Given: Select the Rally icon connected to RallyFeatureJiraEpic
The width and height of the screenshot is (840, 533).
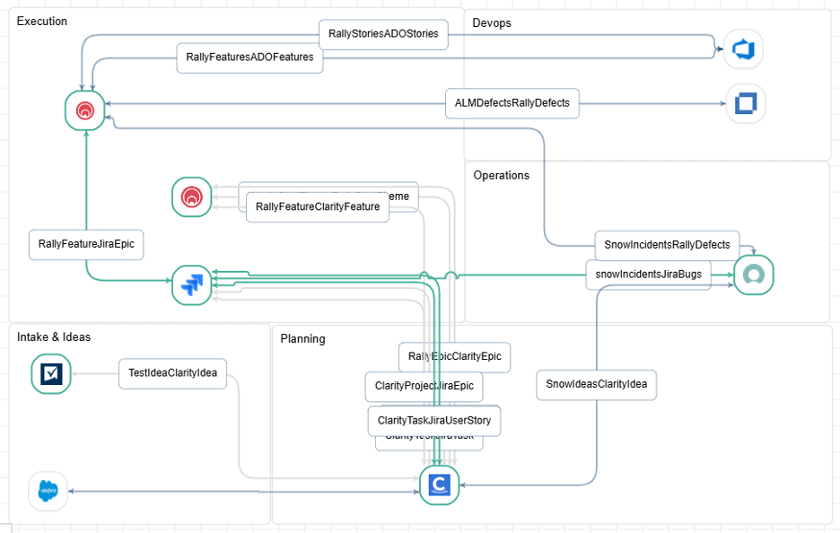Looking at the screenshot, I should (85, 110).
